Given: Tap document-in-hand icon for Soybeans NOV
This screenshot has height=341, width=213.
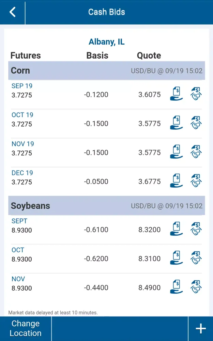Looking at the screenshot, I should 176,287.
